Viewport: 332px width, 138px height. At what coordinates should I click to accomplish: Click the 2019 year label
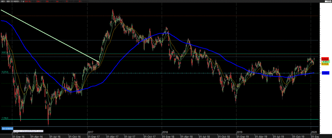pyautogui.click(x=239, y=132)
